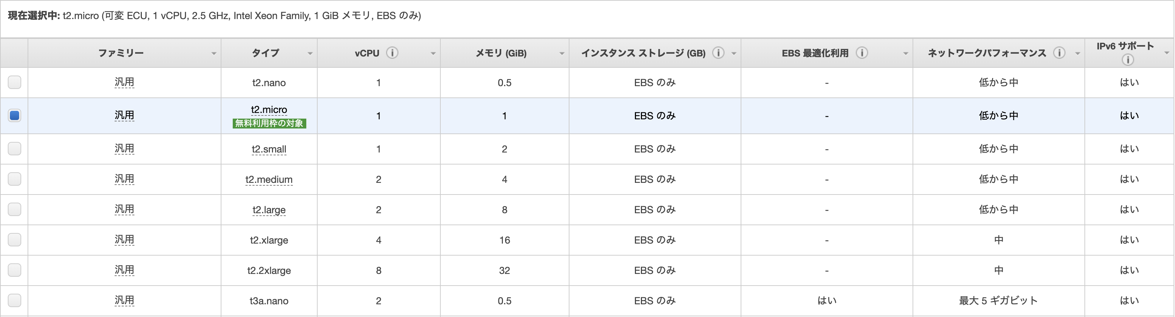Expand the タイプ column dropdown arrow
Image resolution: width=1175 pixels, height=317 pixels.
click(x=310, y=54)
